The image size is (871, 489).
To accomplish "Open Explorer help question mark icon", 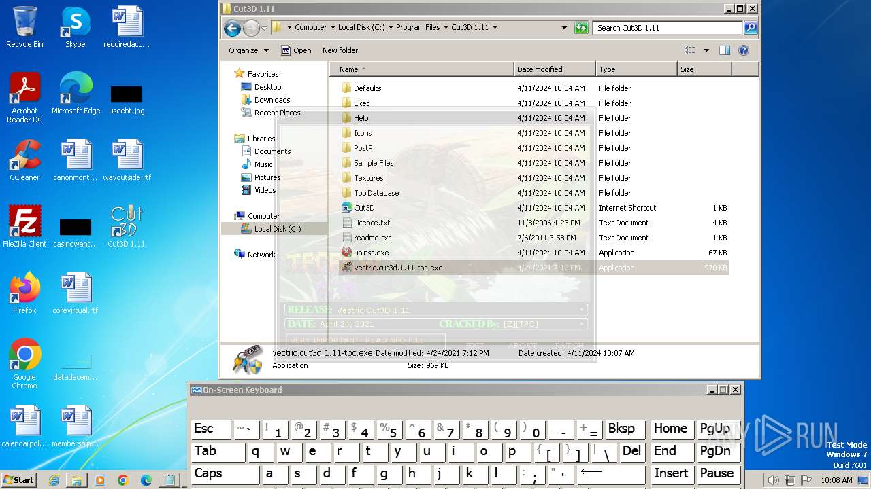I will 744,50.
